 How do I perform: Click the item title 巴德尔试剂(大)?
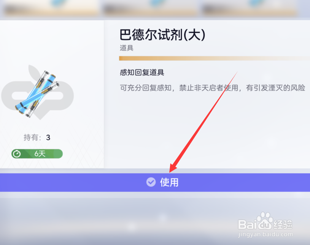(x=162, y=35)
